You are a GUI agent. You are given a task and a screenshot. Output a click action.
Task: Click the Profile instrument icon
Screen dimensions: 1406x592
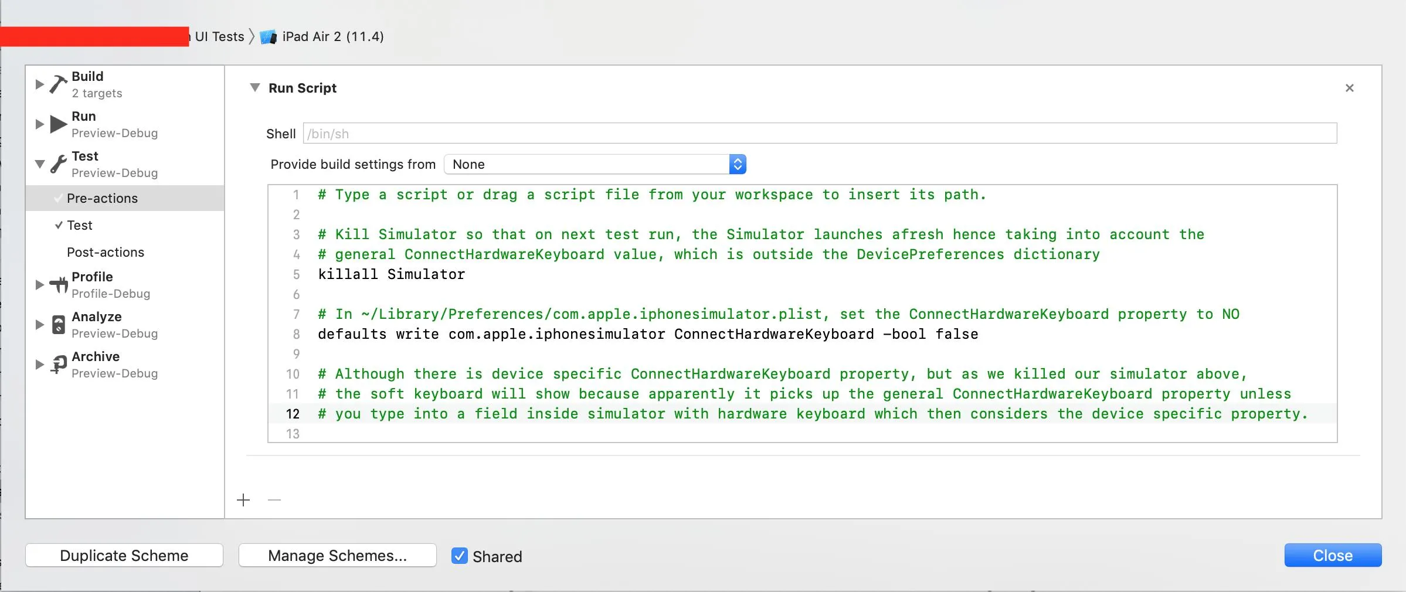(x=58, y=285)
